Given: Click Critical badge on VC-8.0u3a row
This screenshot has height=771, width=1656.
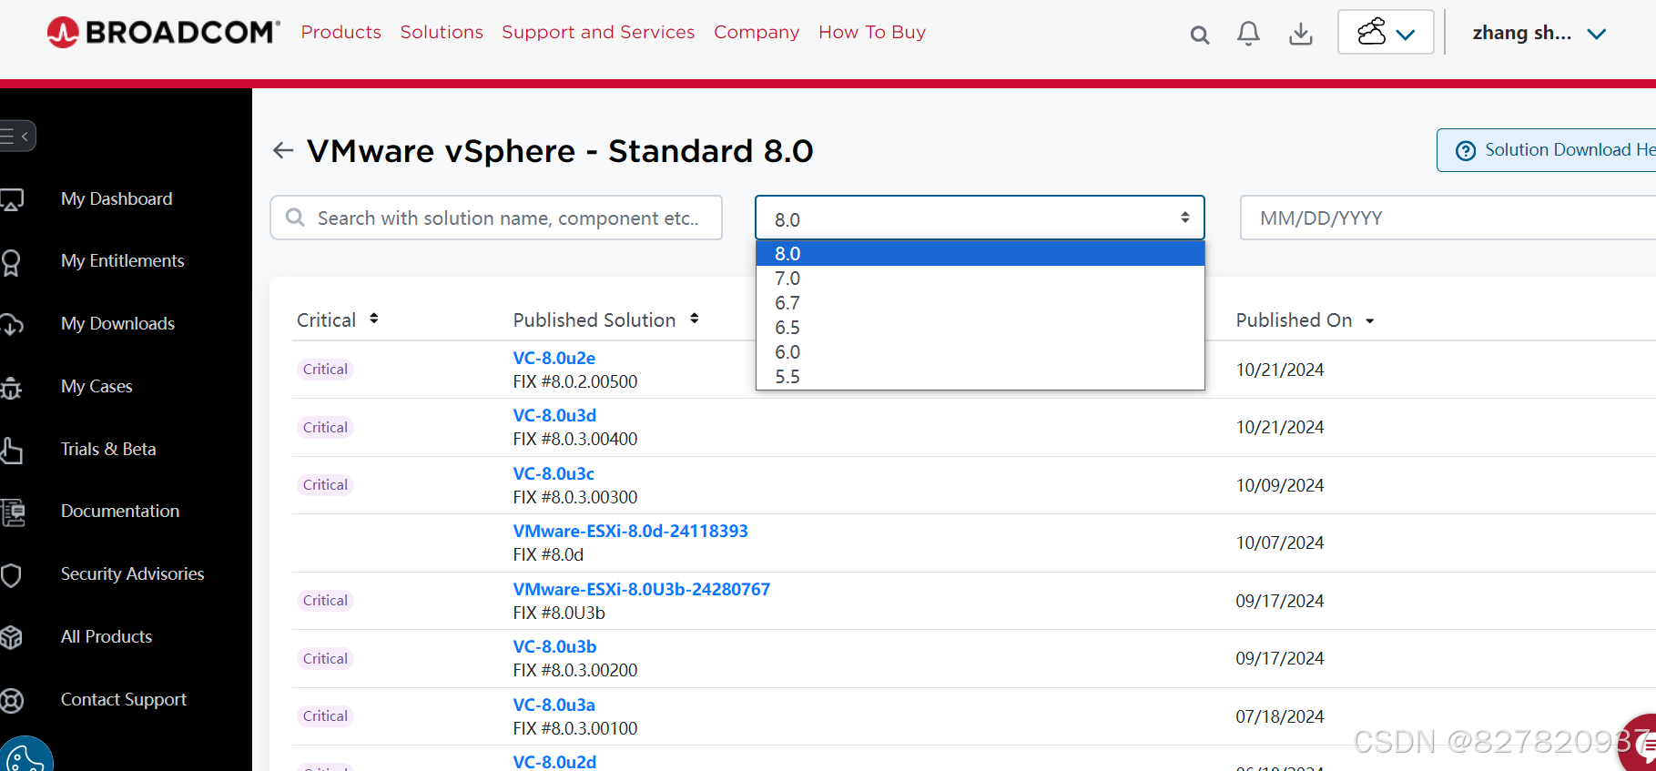Looking at the screenshot, I should 325,716.
